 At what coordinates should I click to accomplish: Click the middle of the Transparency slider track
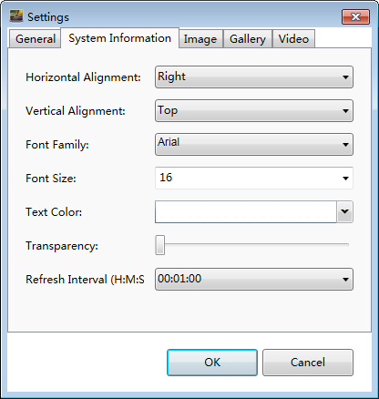(254, 244)
